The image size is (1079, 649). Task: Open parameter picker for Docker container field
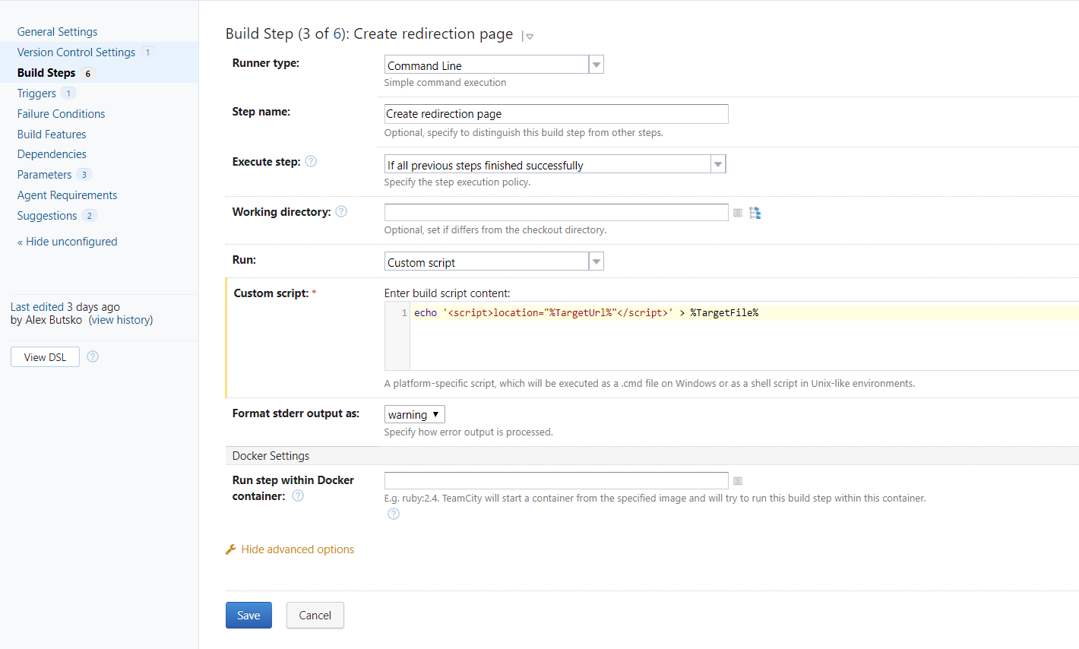click(x=738, y=481)
